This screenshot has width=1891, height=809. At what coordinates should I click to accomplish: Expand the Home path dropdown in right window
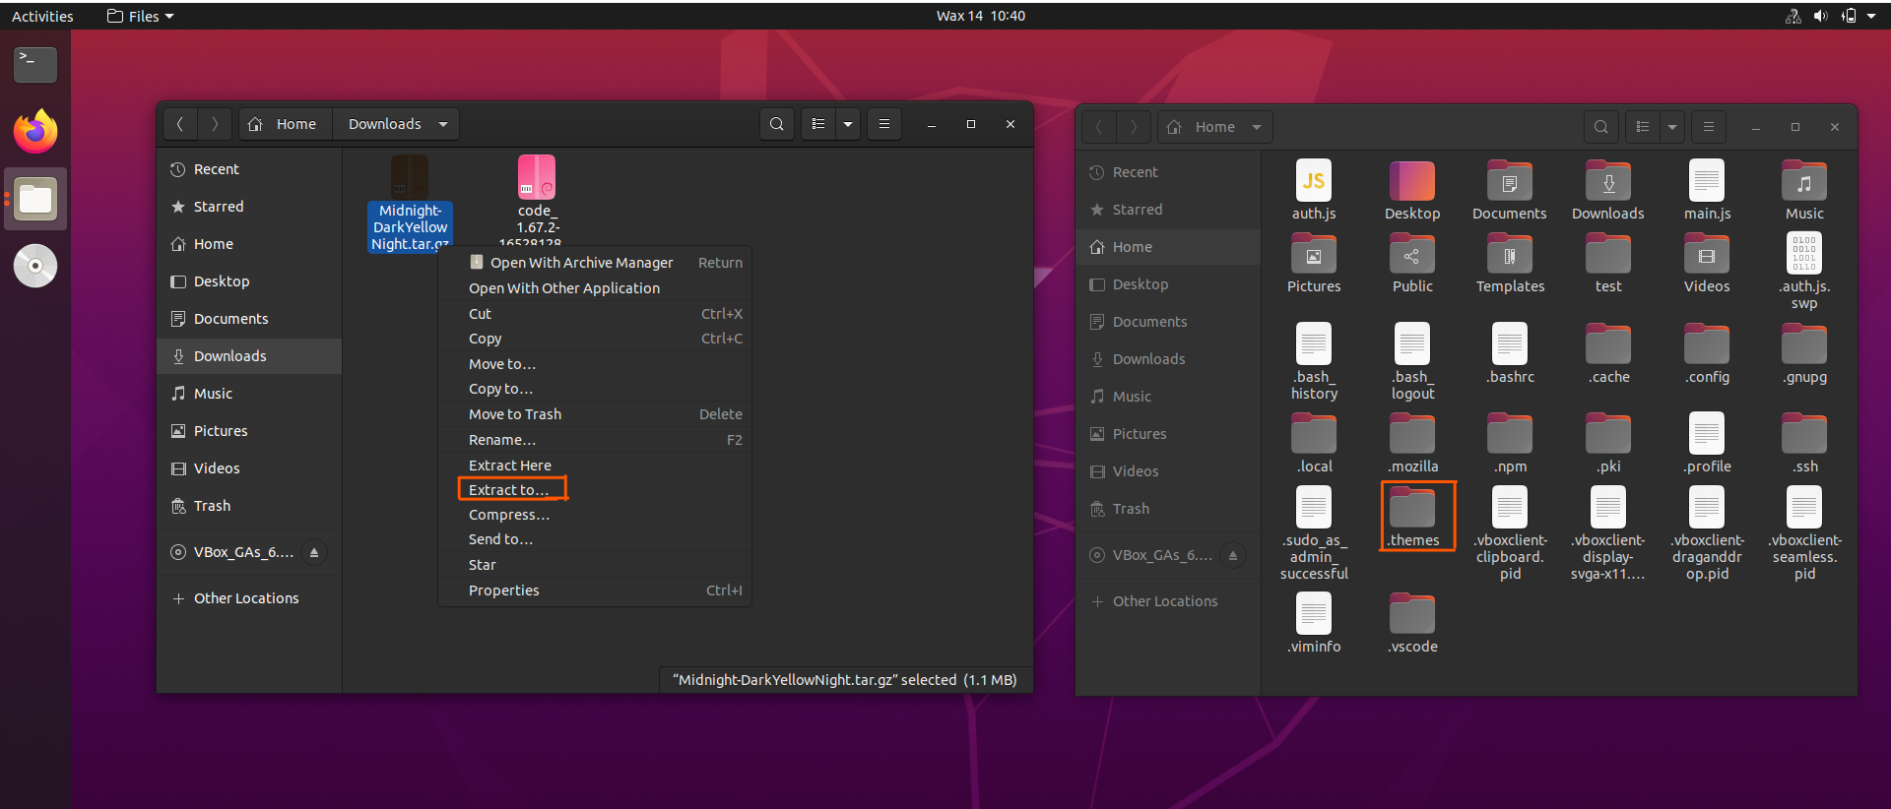coord(1257,127)
